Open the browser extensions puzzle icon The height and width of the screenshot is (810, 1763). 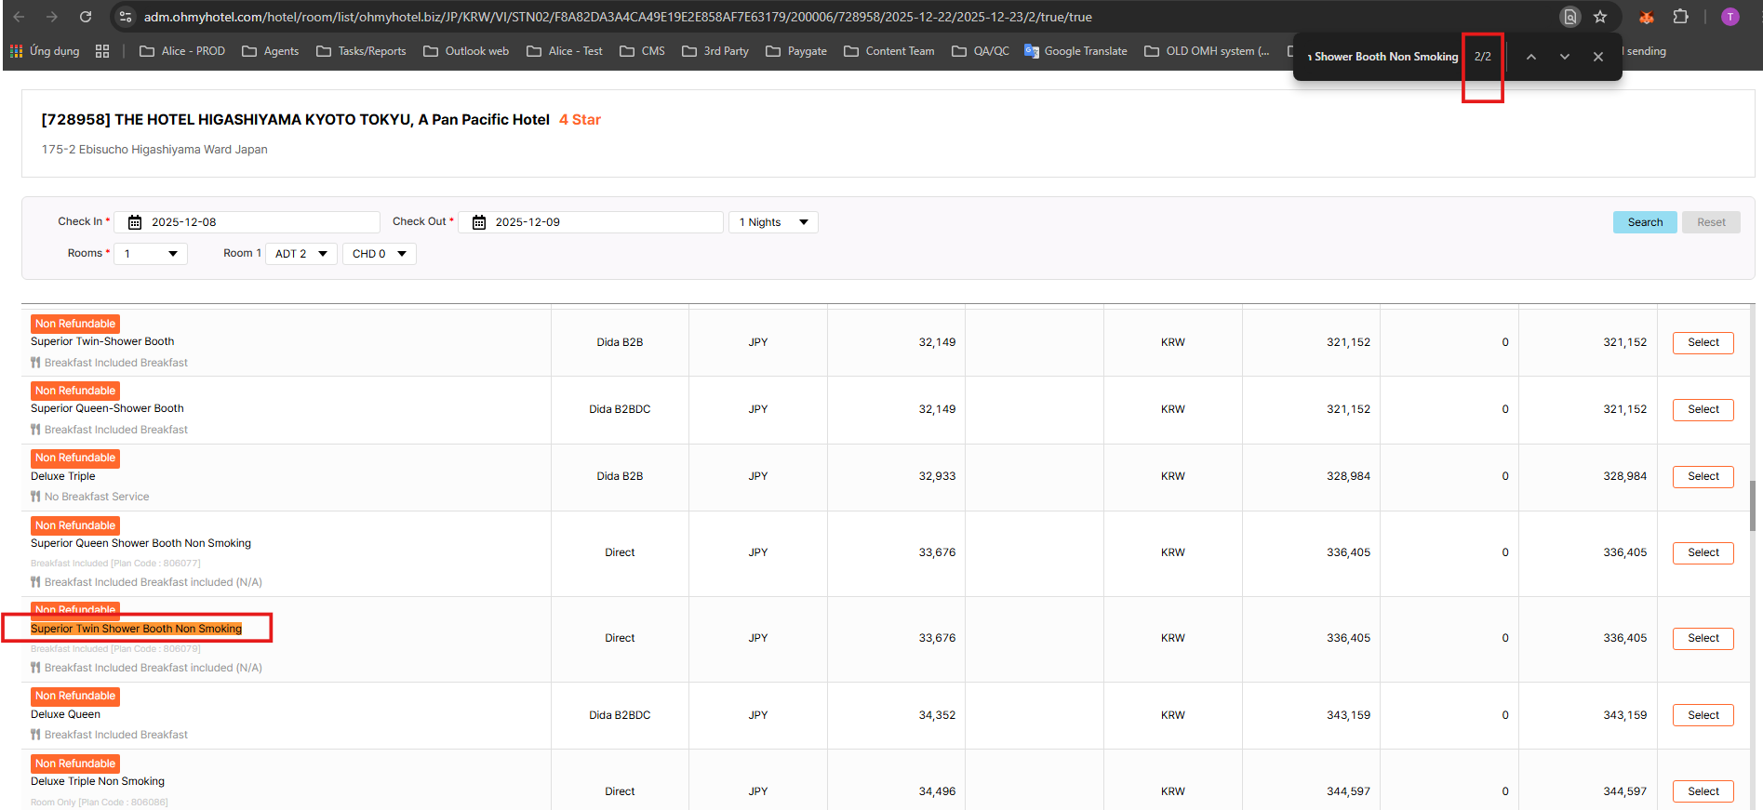point(1680,17)
